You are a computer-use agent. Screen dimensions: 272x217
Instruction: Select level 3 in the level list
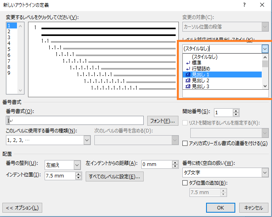click(x=11, y=38)
